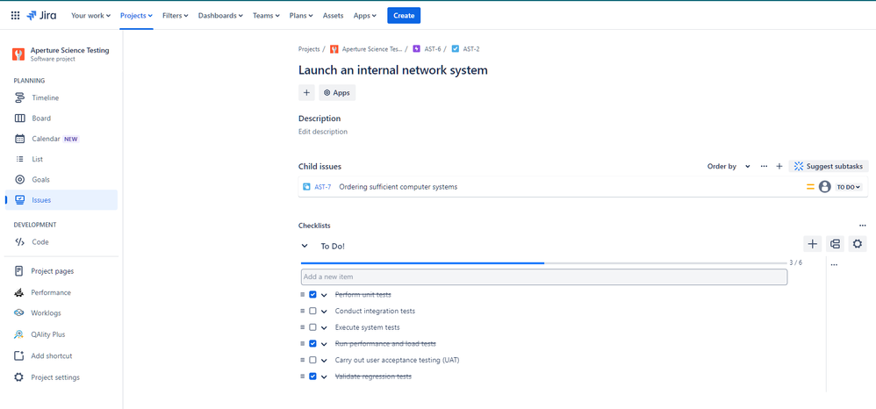Expand the Perform unit tests item chevron
Screen dimensions: 876x409
pyautogui.click(x=324, y=295)
